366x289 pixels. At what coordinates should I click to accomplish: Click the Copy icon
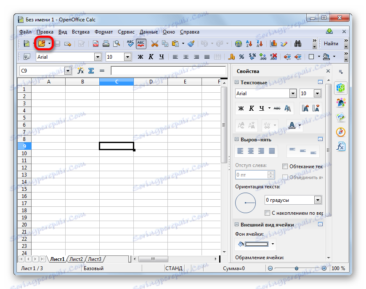click(x=165, y=44)
